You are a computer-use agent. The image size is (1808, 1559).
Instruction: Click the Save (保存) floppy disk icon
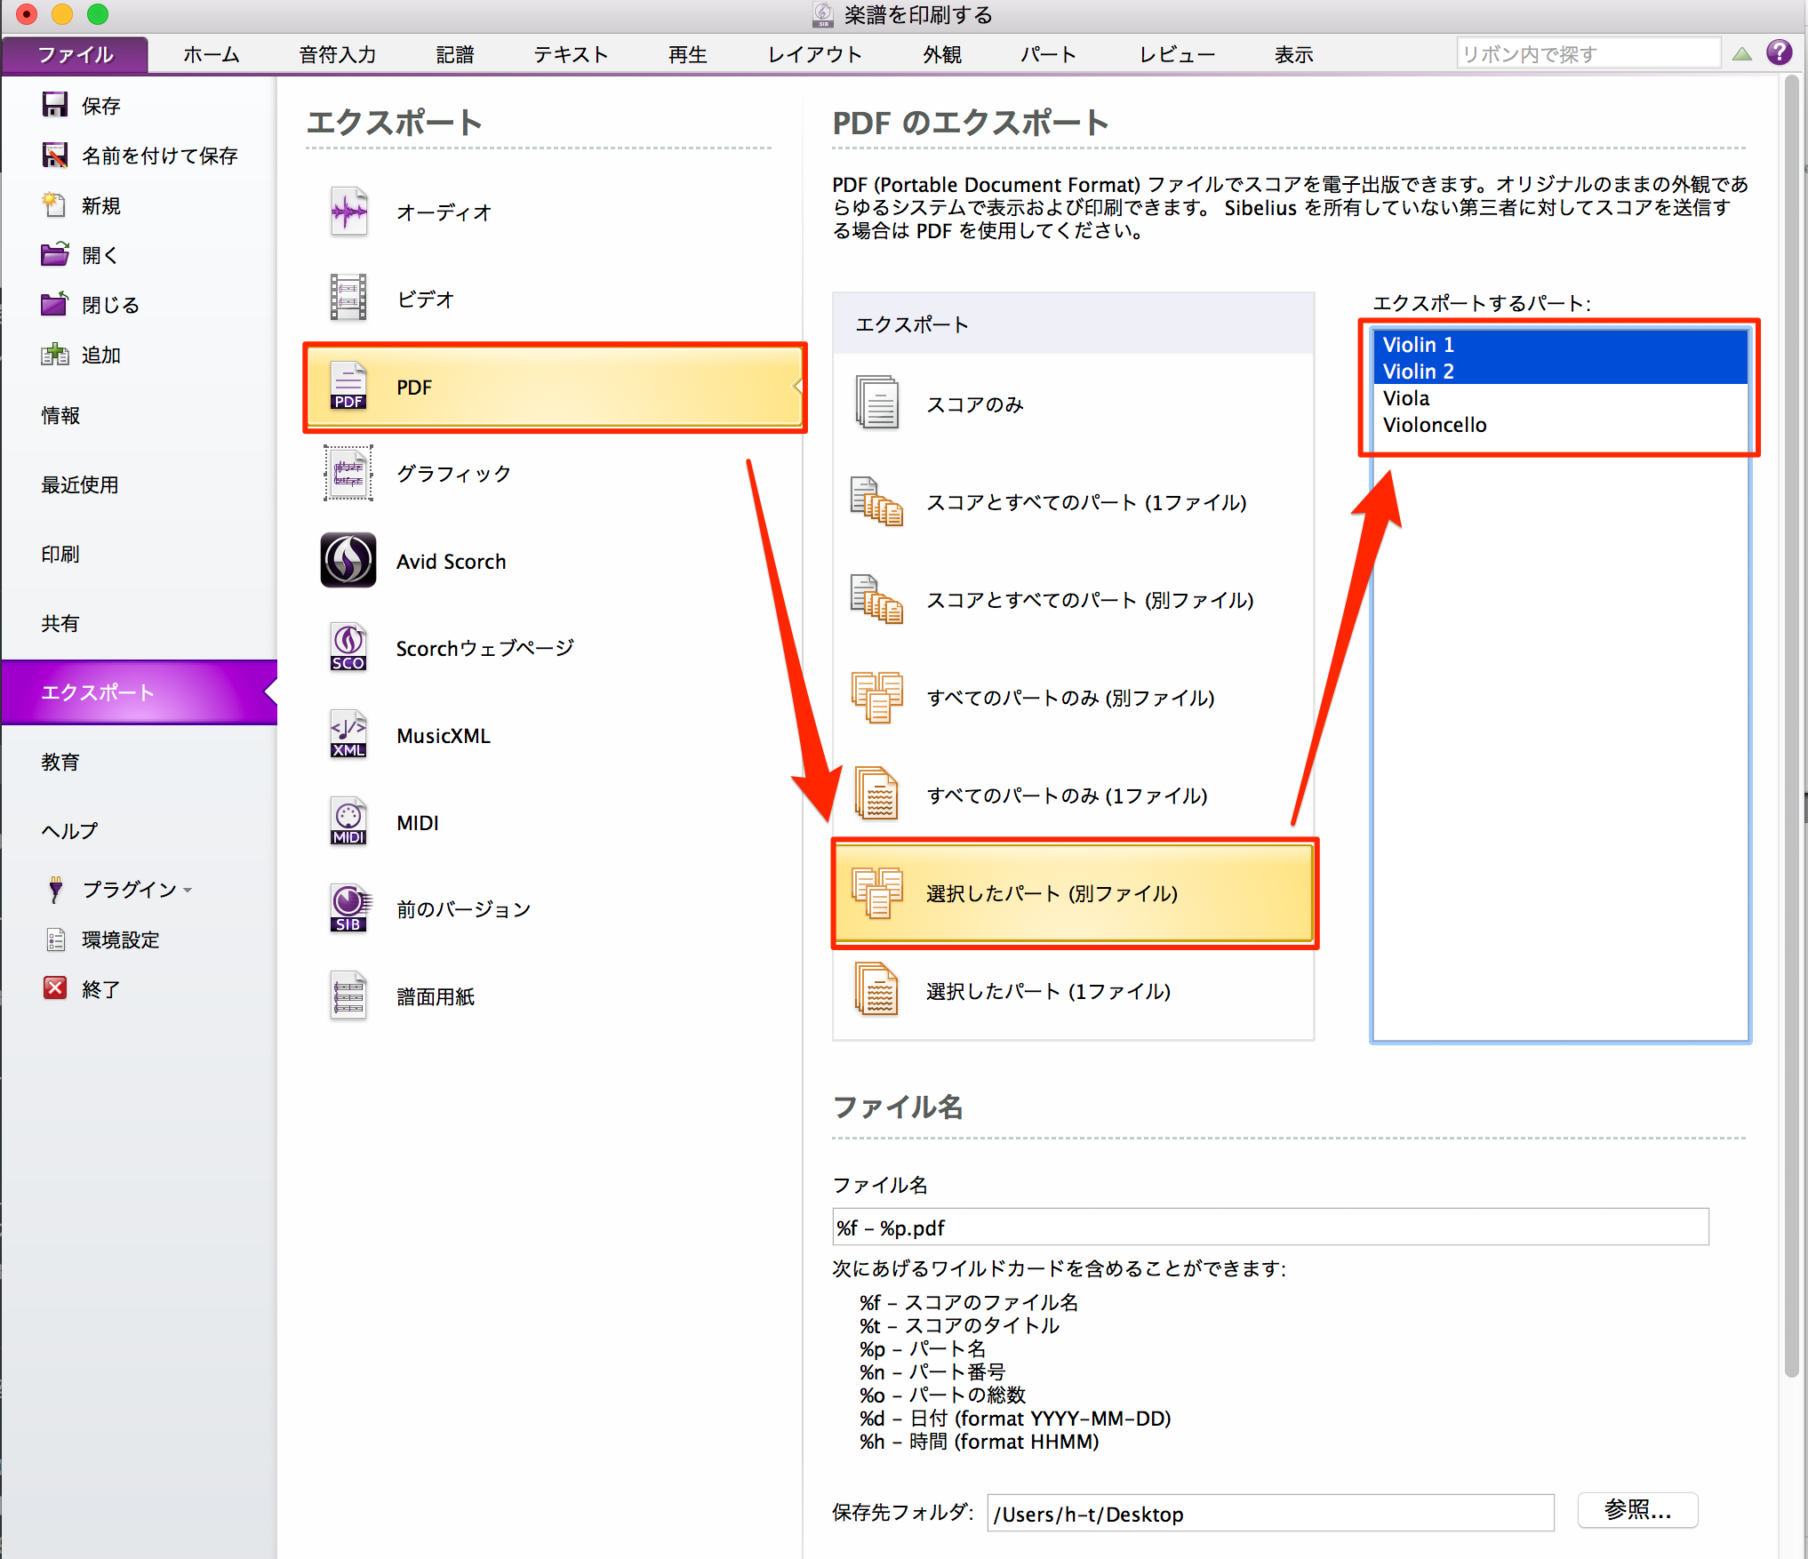point(55,105)
